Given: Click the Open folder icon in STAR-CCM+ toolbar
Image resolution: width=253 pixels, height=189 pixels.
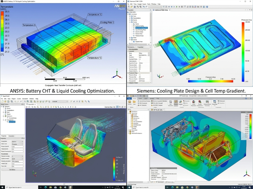Looking at the screenshot, I should [131, 7].
